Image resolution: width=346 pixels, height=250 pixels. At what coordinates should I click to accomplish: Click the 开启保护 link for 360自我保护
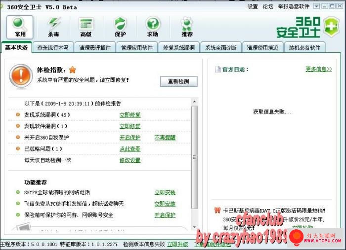(130, 138)
